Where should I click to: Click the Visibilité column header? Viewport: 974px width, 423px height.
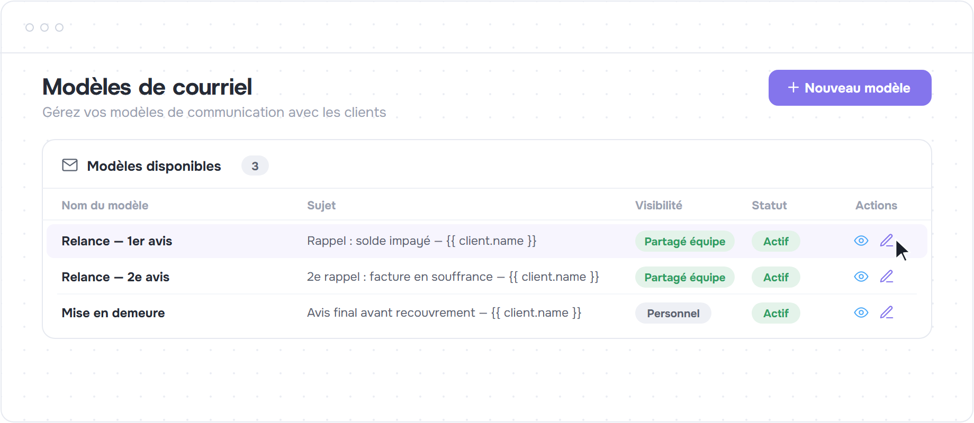point(659,205)
